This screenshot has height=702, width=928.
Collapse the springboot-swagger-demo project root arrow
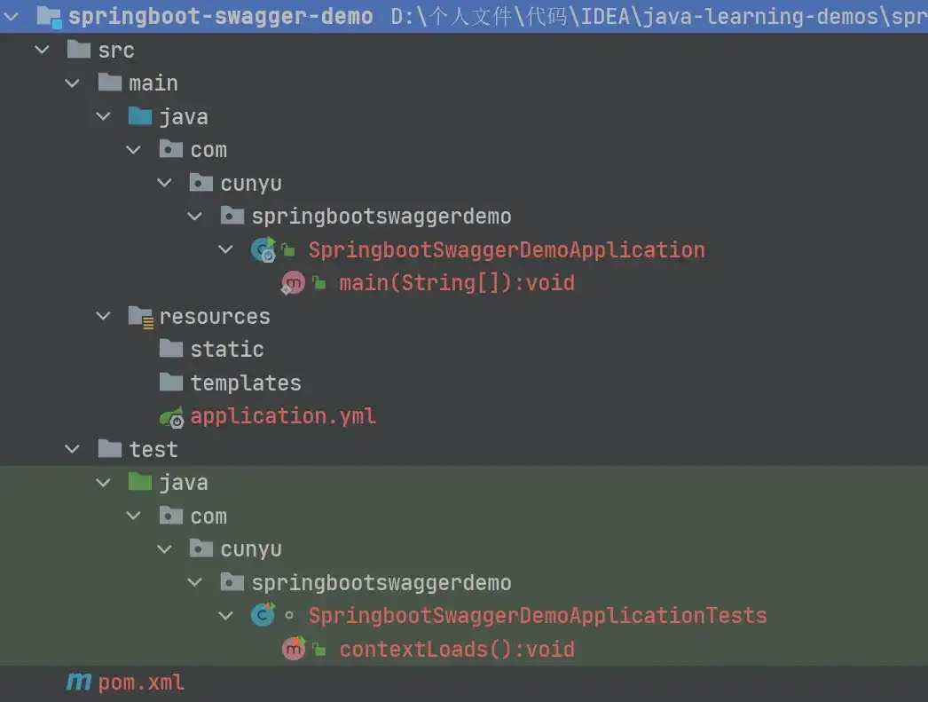pos(12,17)
